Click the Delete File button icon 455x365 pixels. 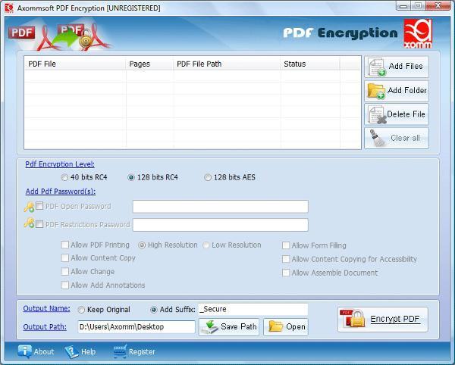pyautogui.click(x=377, y=115)
